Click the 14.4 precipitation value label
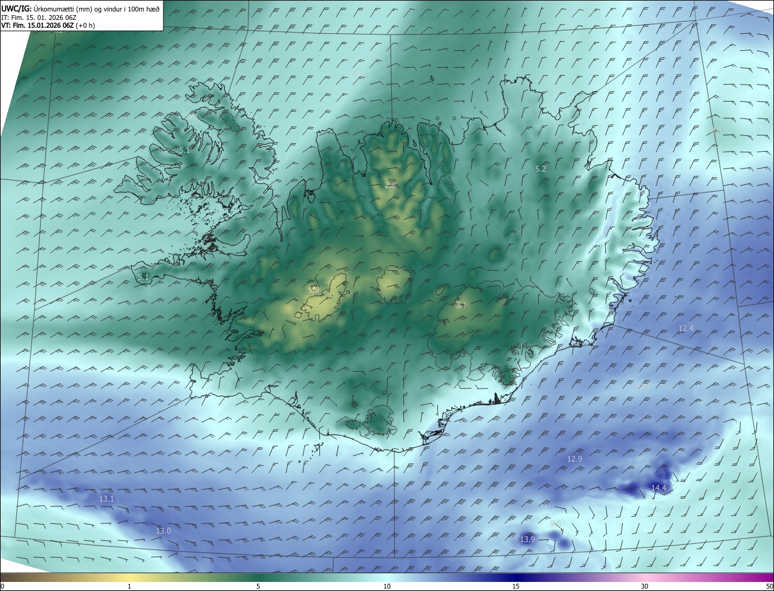The width and height of the screenshot is (774, 591). point(659,488)
